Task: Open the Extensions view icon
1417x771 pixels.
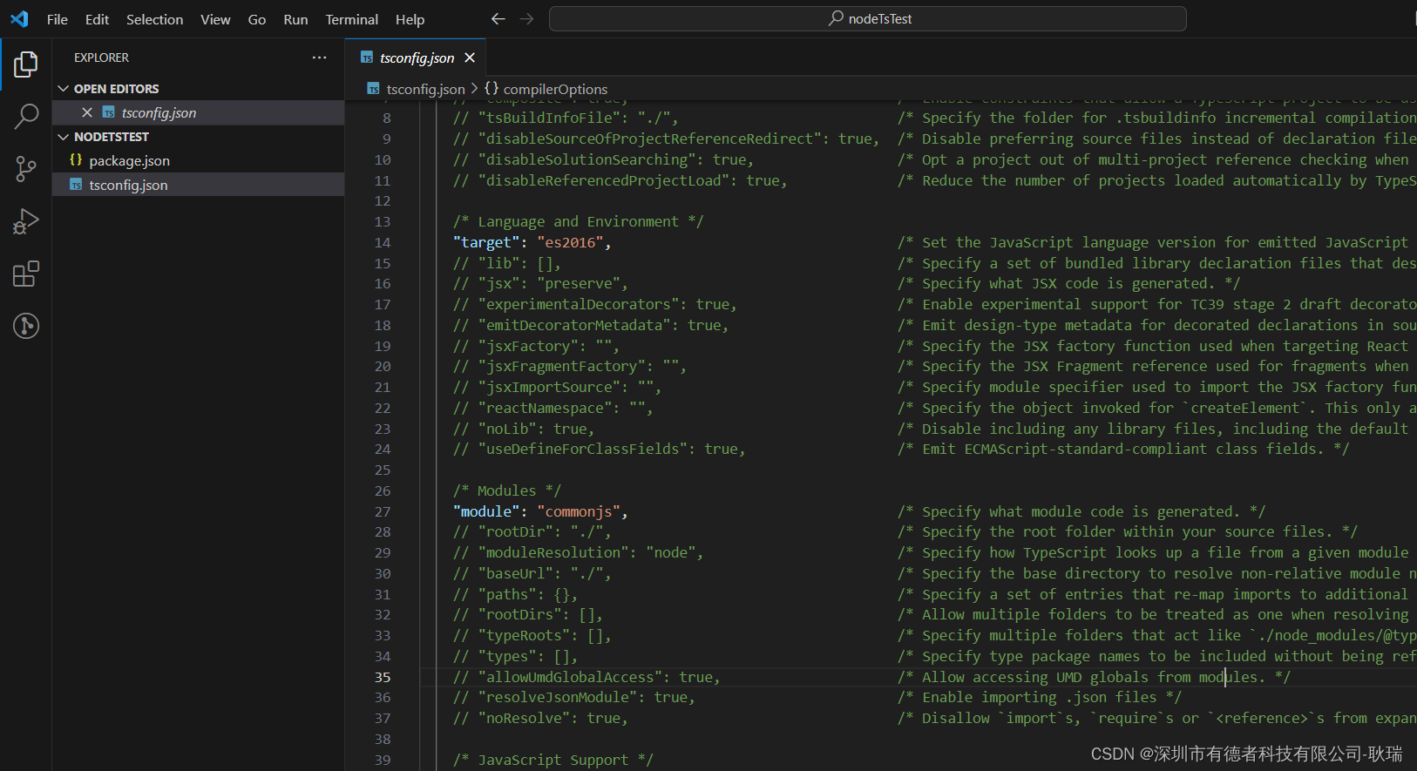Action: 26,274
